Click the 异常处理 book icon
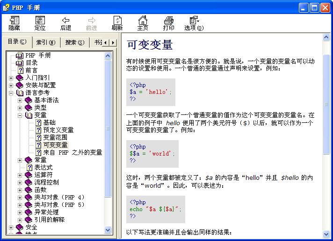Screen dimensions: 333x241 click(x=29, y=213)
